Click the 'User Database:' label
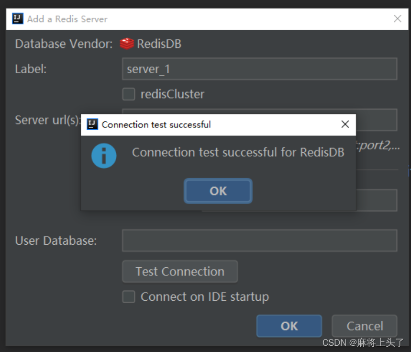Screen dimensions: 411x352 pos(56,241)
